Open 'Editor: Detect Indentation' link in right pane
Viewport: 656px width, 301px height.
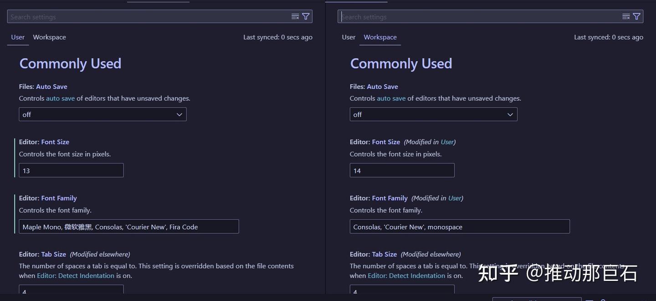pyautogui.click(x=406, y=275)
